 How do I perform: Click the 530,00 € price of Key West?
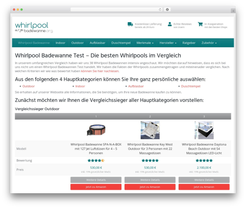150,168
